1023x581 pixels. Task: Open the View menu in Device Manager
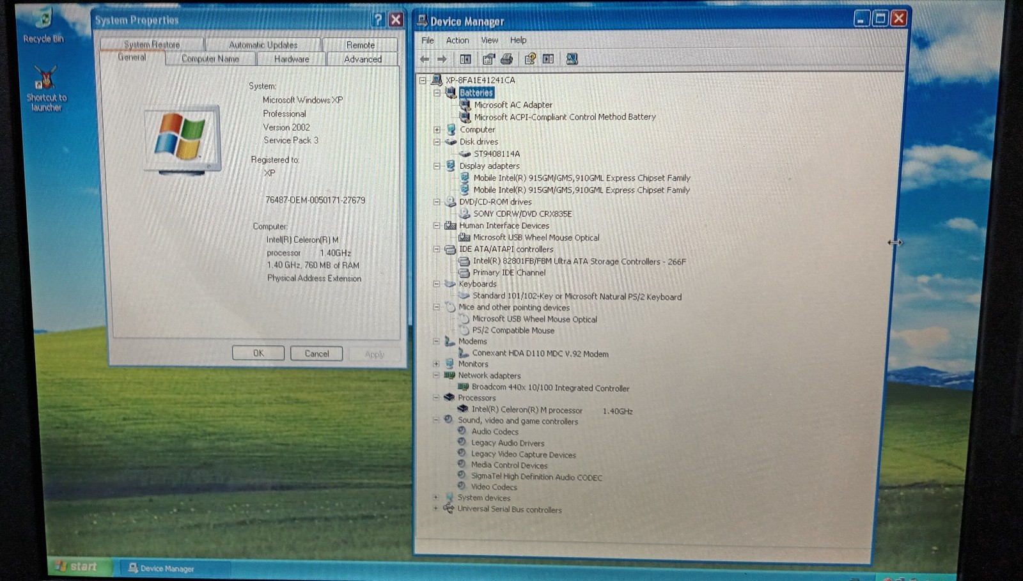coord(490,40)
